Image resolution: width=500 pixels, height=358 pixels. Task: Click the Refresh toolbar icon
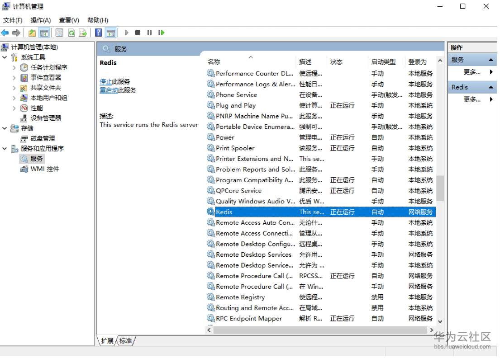coord(71,33)
